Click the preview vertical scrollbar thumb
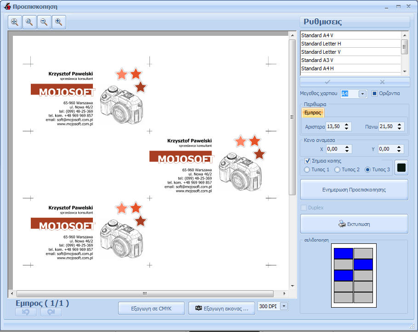This screenshot has width=418, height=332. (292, 117)
